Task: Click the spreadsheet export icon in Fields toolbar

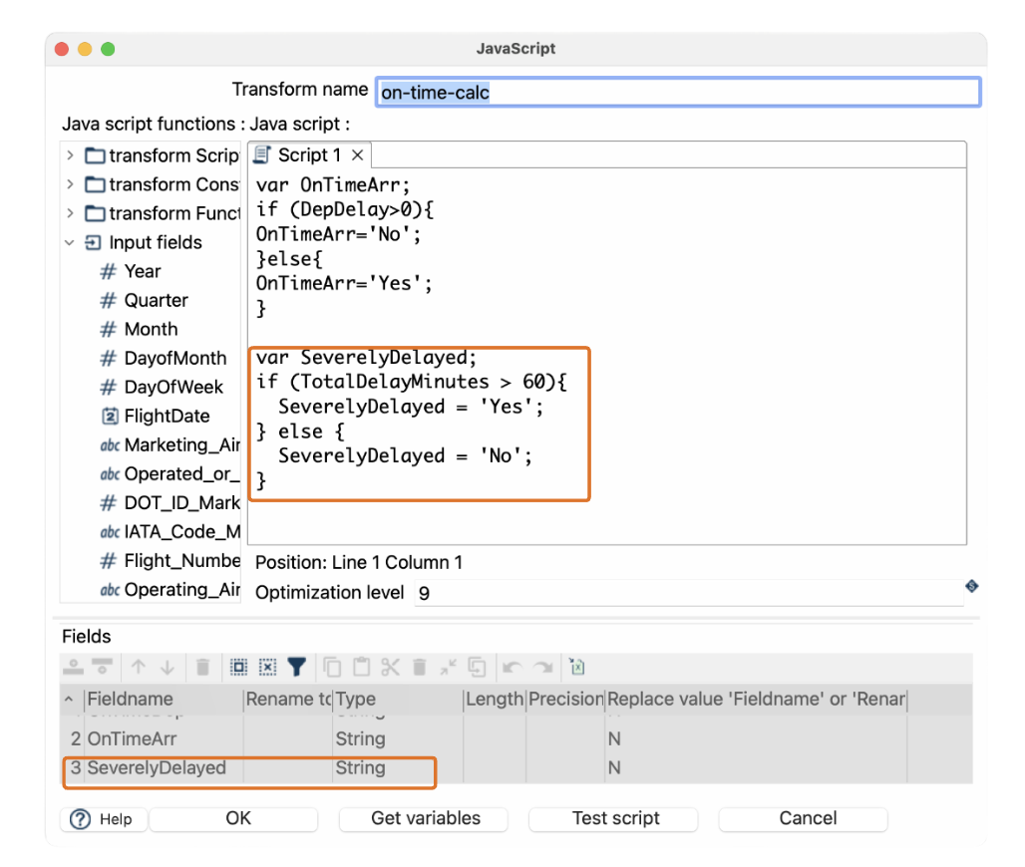Action: click(576, 667)
